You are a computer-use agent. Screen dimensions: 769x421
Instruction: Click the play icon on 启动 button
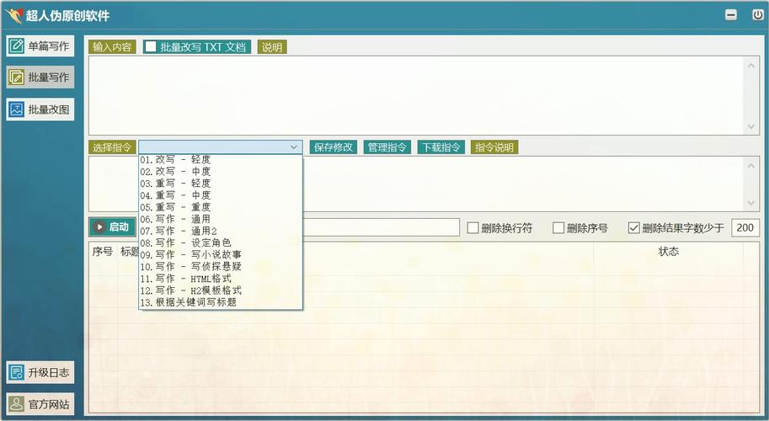pyautogui.click(x=99, y=226)
